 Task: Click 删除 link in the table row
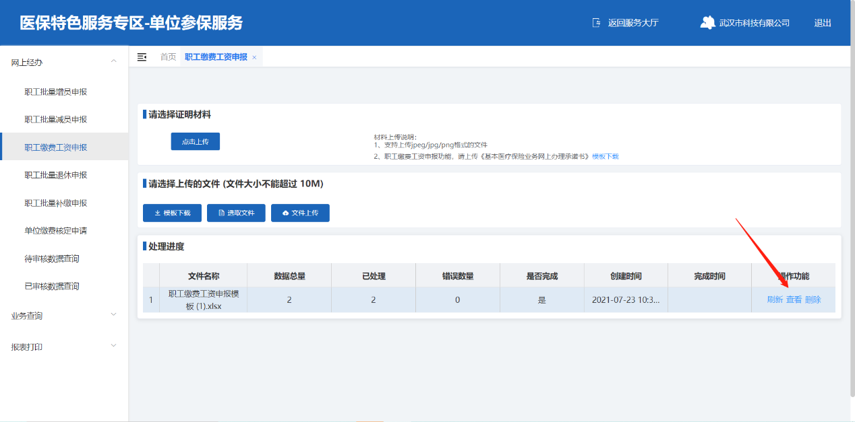pos(813,300)
